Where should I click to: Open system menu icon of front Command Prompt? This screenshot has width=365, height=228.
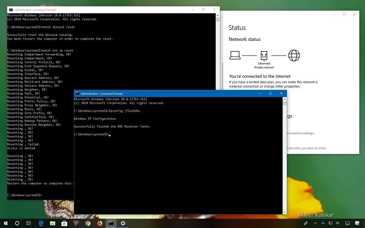tap(77, 93)
